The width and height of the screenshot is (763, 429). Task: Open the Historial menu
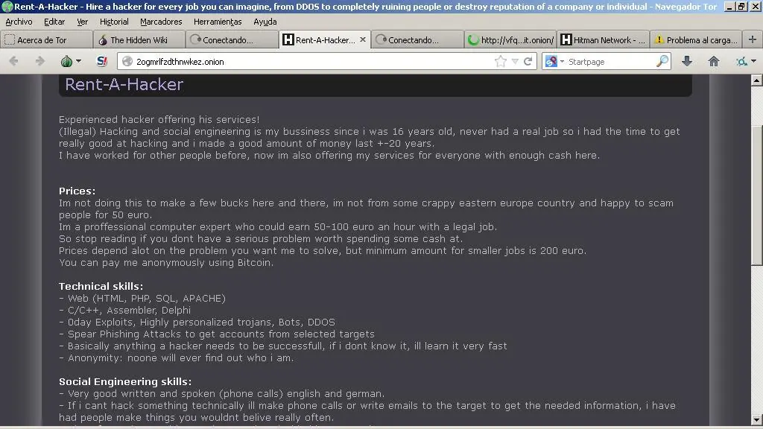114,22
